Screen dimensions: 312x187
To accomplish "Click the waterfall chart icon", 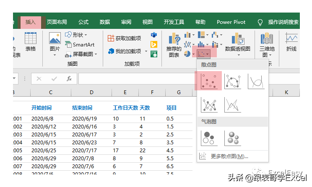I will (215, 35).
